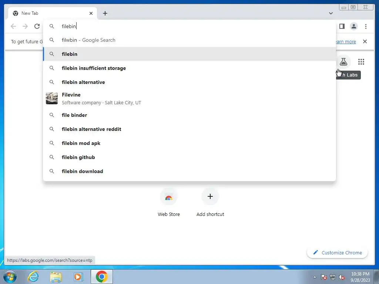Launch Windows Media Player from taskbar

click(x=78, y=277)
